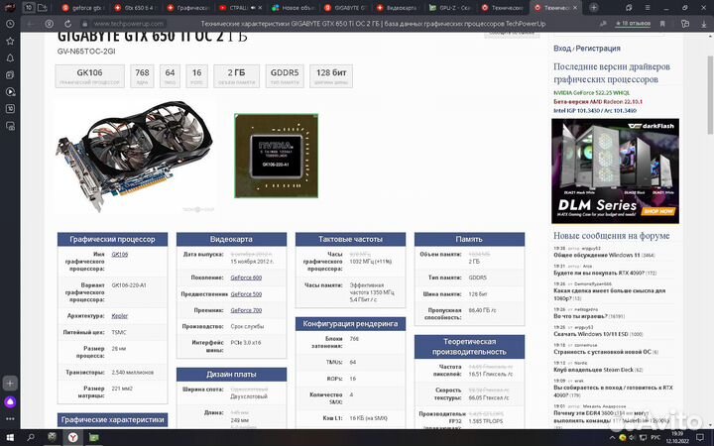Click the darkFlash DLM Series ad banner
Screen dimensions: 714x446
[615, 171]
